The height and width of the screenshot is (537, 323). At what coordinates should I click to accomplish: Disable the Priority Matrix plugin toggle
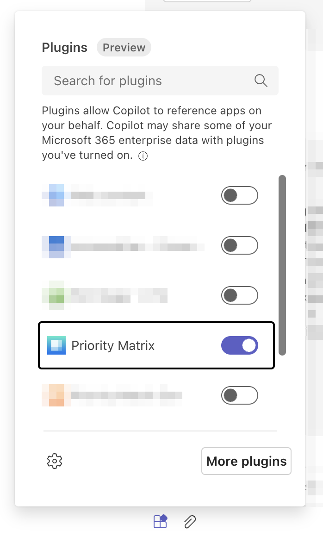pos(240,345)
